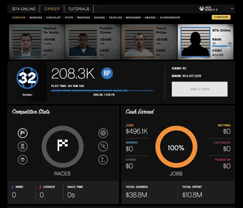
Task: Select the Trevor Philips mugshot
Action: (x=139, y=42)
